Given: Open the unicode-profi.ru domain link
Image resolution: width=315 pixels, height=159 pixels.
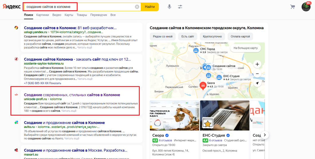Looking at the screenshot, I should point(35,99).
